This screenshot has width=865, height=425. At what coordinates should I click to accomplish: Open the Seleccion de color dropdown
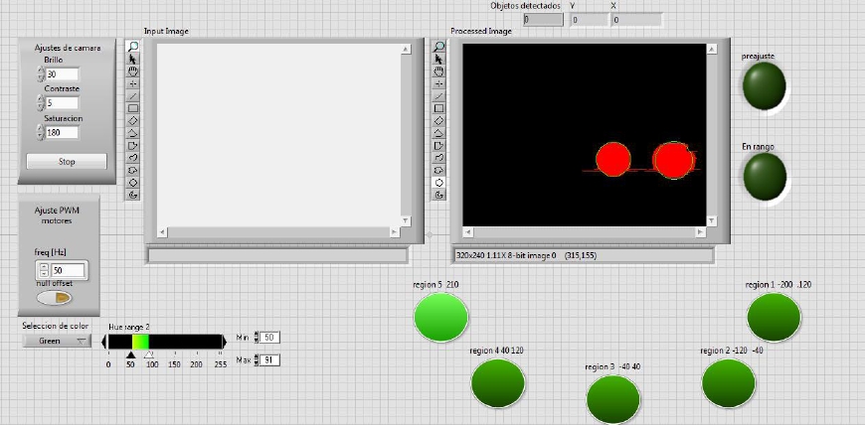(x=57, y=341)
